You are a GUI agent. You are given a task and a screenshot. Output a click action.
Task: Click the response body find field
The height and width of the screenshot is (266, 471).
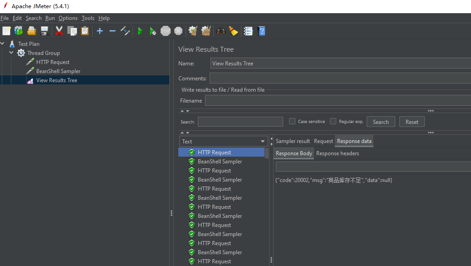(373, 167)
